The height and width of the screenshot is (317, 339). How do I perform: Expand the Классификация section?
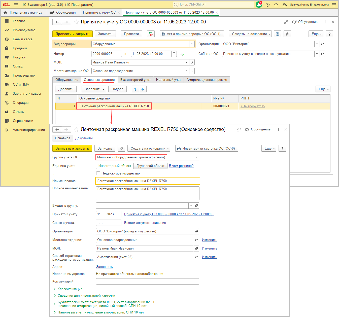point(70,289)
